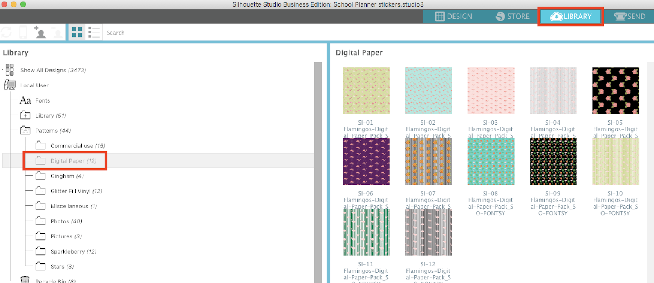The width and height of the screenshot is (654, 283).
Task: Select SI-01 green flamingo paper thumbnail
Action: click(x=366, y=91)
